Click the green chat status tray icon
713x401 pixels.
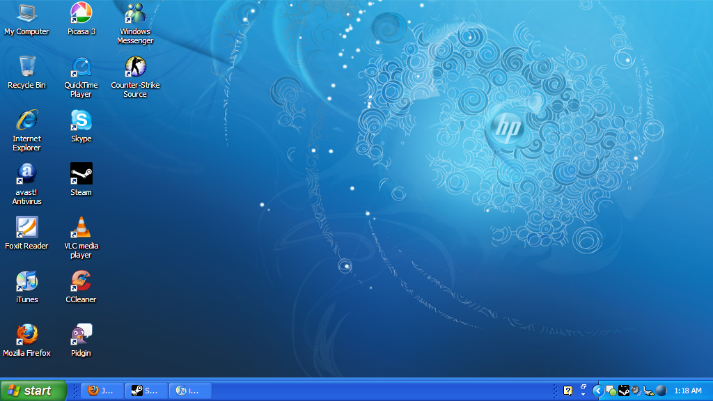coord(611,391)
